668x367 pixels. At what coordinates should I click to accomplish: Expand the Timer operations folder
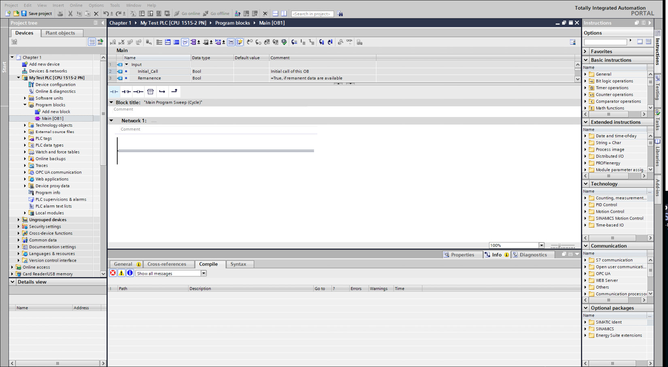[585, 88]
